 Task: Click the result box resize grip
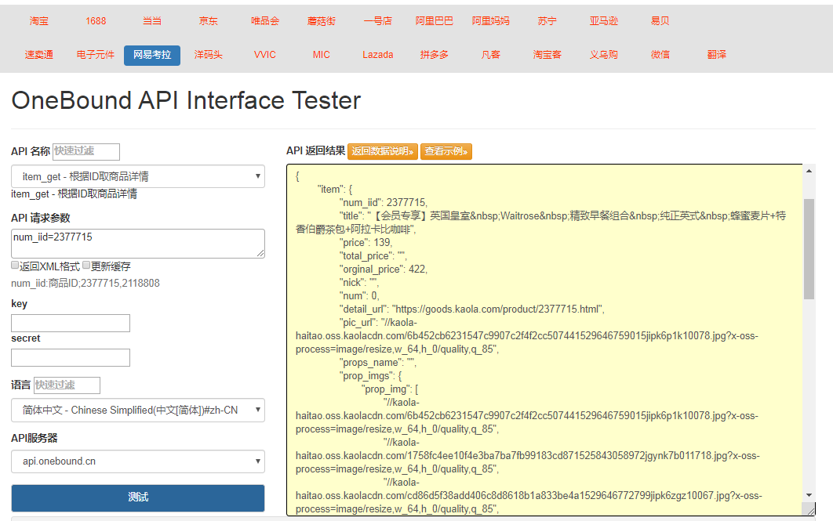[809, 510]
